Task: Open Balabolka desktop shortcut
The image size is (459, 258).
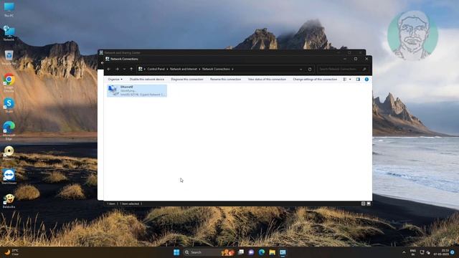Action: click(x=9, y=201)
